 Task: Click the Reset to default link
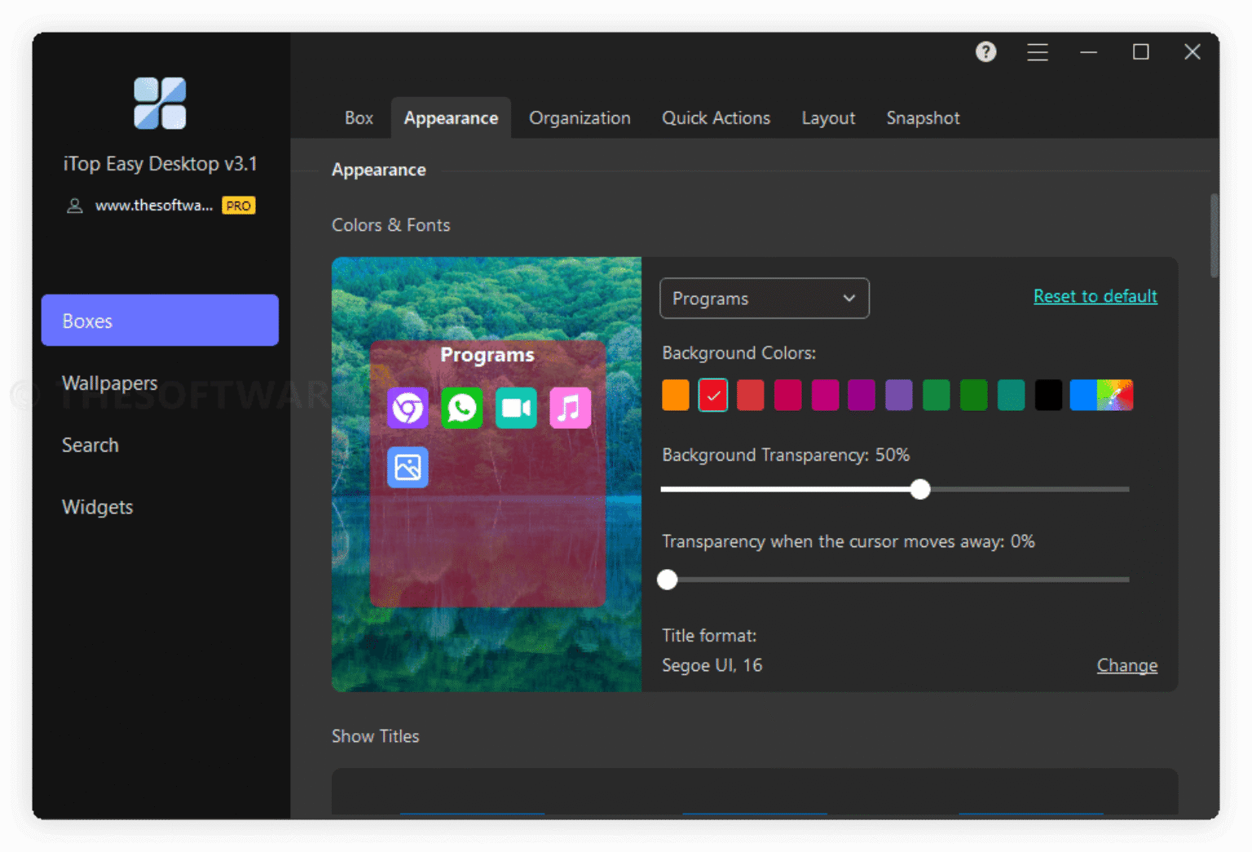click(1095, 296)
